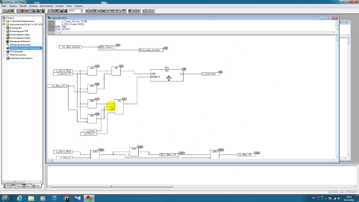The height and width of the screenshot is (202, 359).
Task: Click the CFC editor vertical scrollbar
Action: coord(337,97)
